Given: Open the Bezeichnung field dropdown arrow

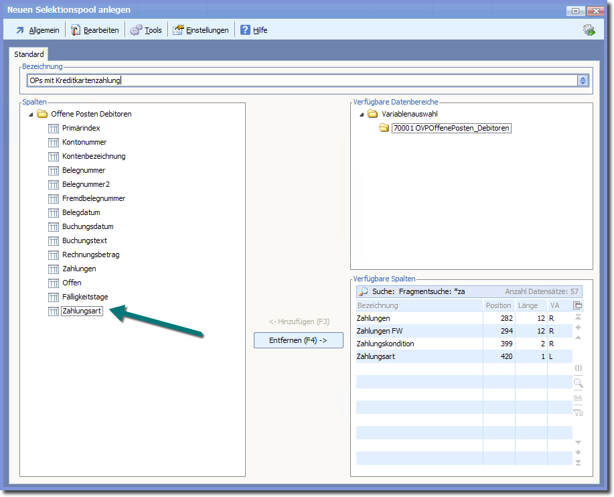Looking at the screenshot, I should coord(583,80).
